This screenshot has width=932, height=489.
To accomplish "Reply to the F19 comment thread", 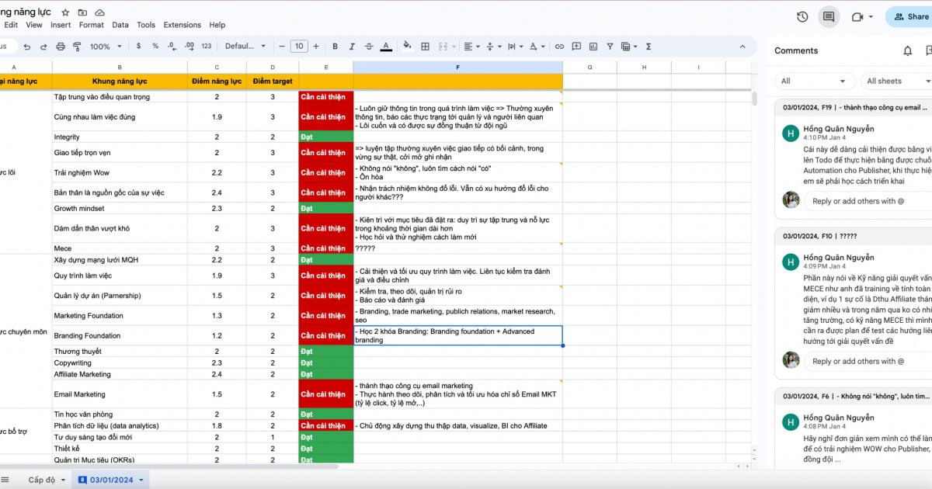I will pyautogui.click(x=870, y=201).
